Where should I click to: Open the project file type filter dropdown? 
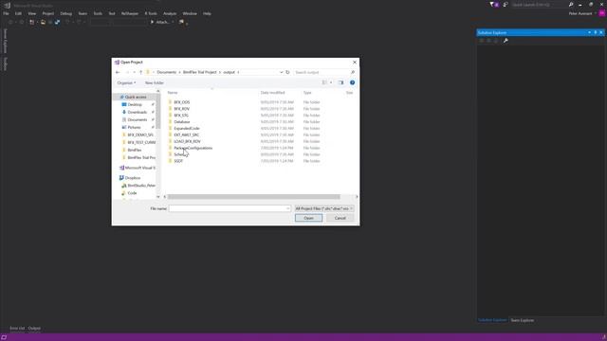tap(324, 208)
